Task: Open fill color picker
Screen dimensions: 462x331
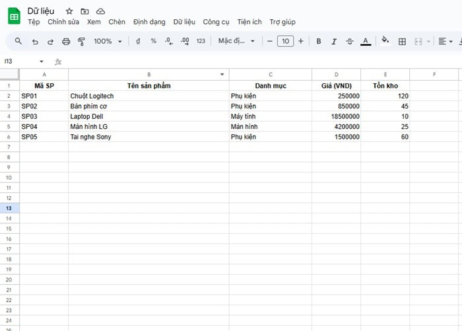Action: pos(385,40)
